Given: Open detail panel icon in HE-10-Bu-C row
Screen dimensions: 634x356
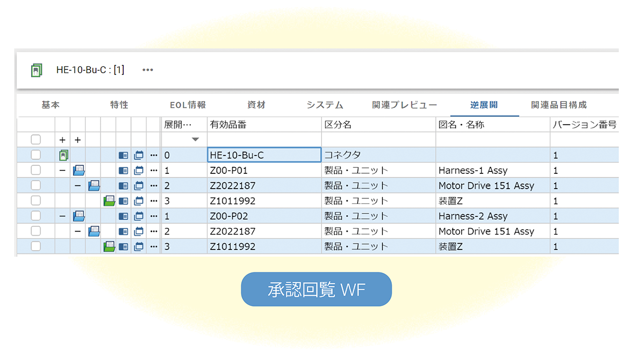Looking at the screenshot, I should tap(123, 155).
